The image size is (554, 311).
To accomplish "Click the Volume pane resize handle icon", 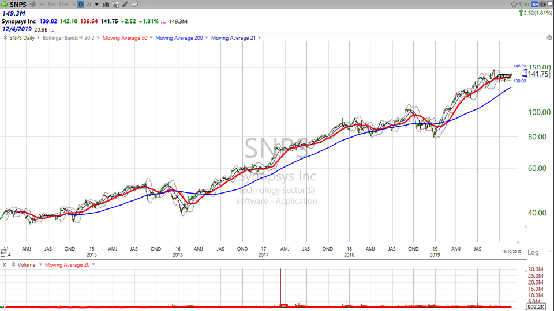I will pos(13,264).
